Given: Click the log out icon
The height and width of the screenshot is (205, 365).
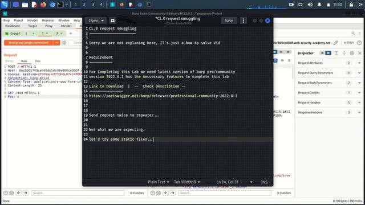Looking at the screenshot, I should point(360,5).
